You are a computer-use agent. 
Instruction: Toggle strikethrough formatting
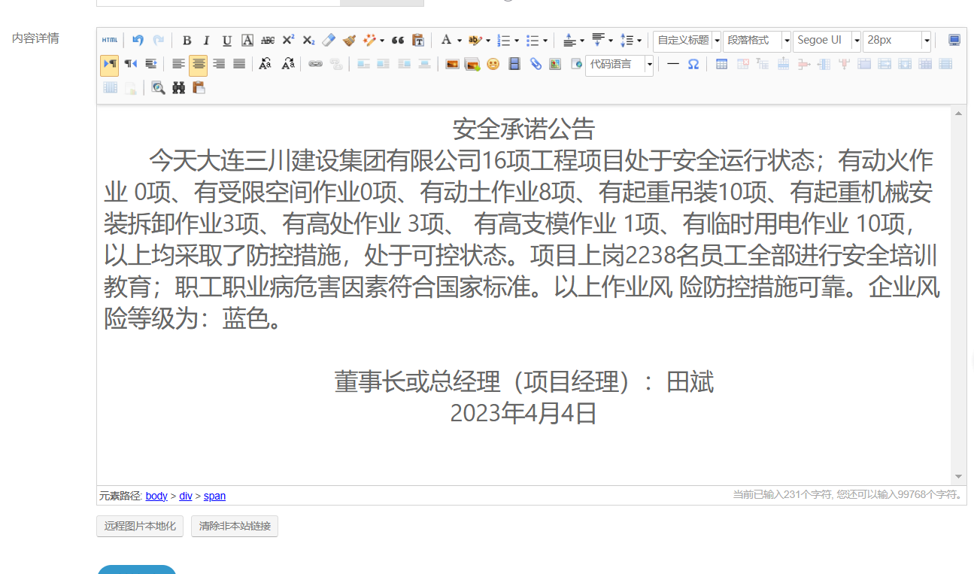coord(267,40)
